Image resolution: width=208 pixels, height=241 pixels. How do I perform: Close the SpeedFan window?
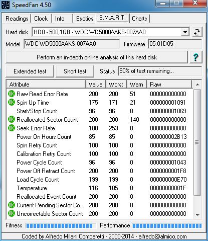(195, 4)
